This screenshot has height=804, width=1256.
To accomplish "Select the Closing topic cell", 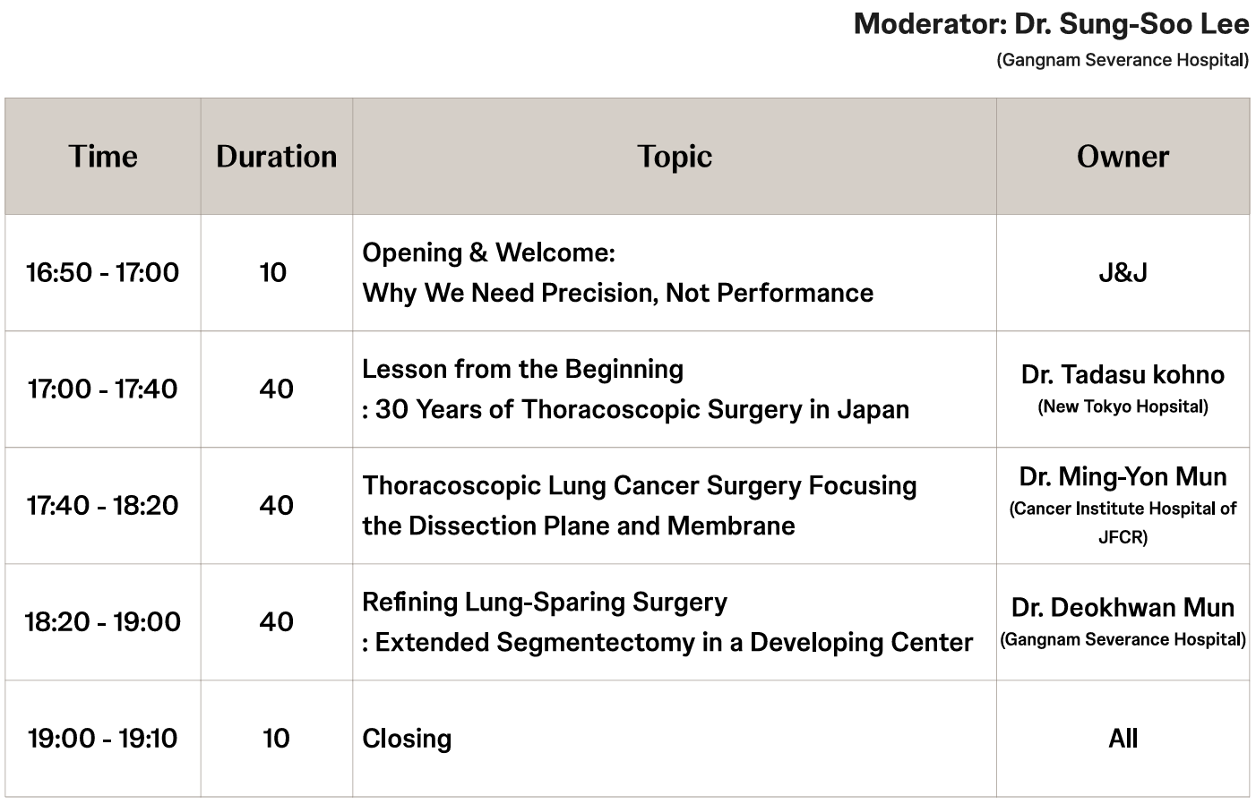I will point(407,739).
